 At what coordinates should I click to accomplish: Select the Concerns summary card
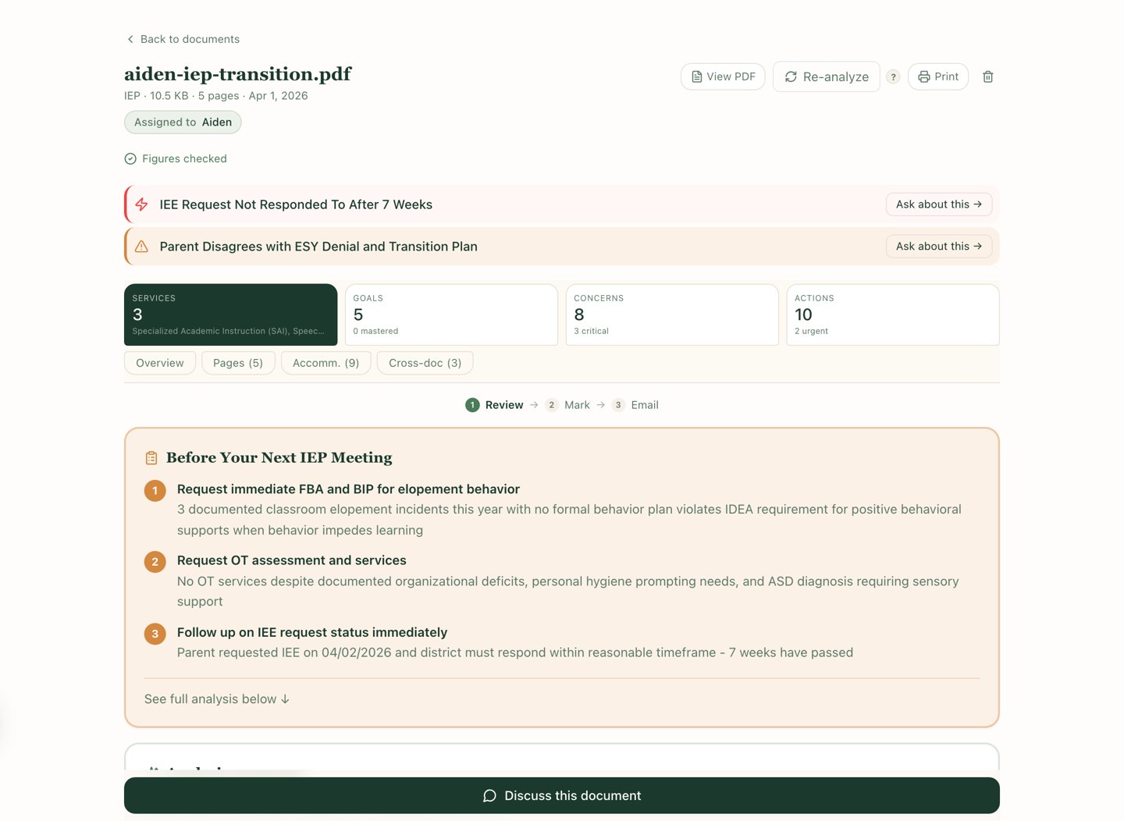[672, 315]
